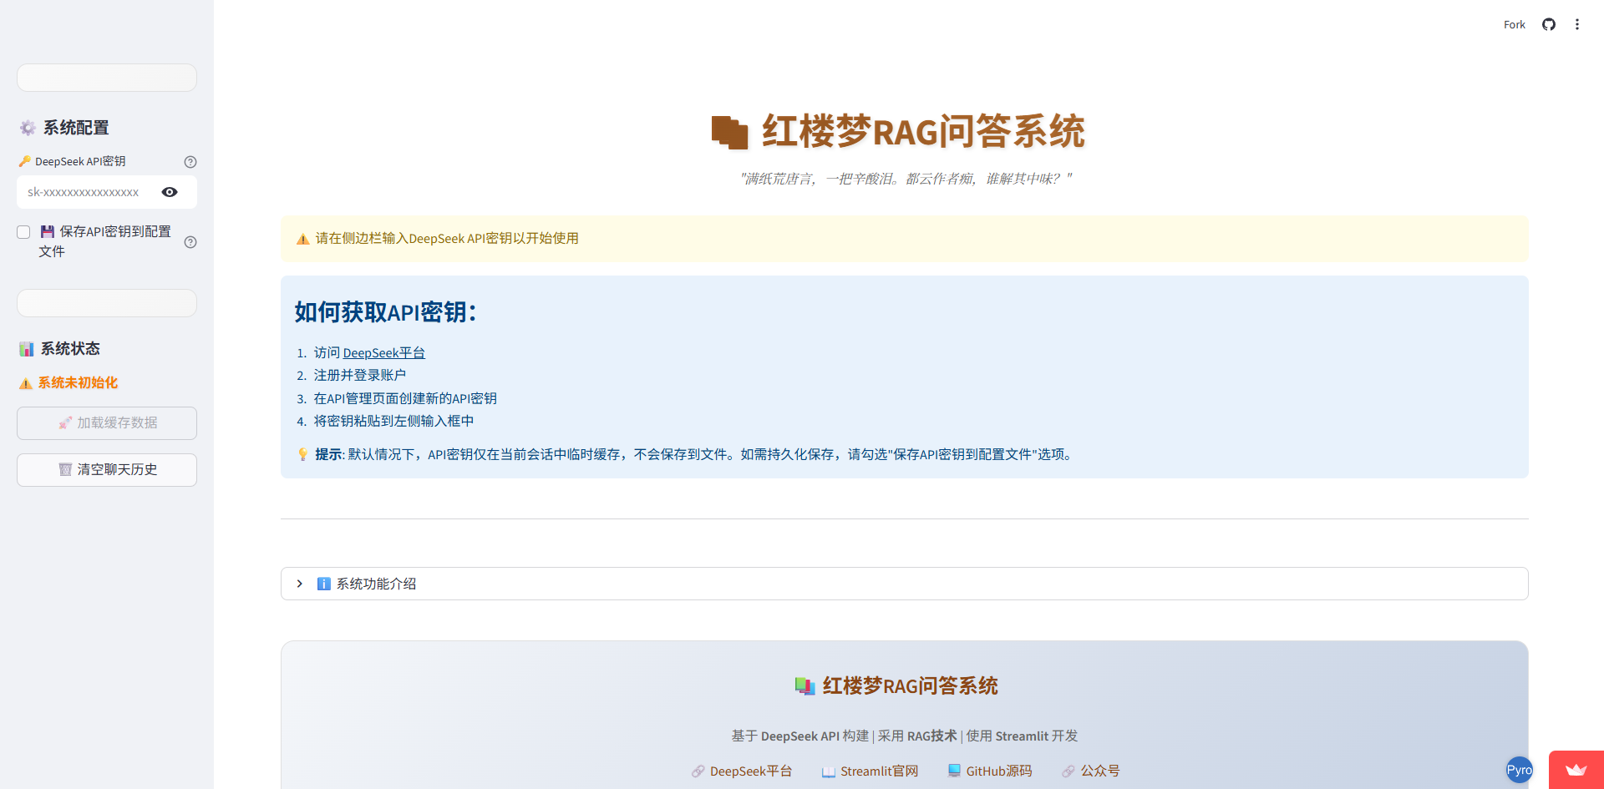Click the Fork menu item
This screenshot has width=1604, height=789.
(x=1514, y=24)
